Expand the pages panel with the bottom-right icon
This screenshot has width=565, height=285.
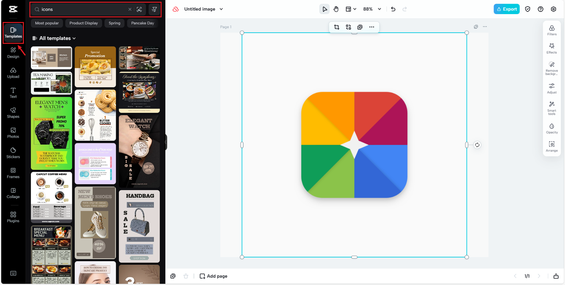(x=556, y=276)
